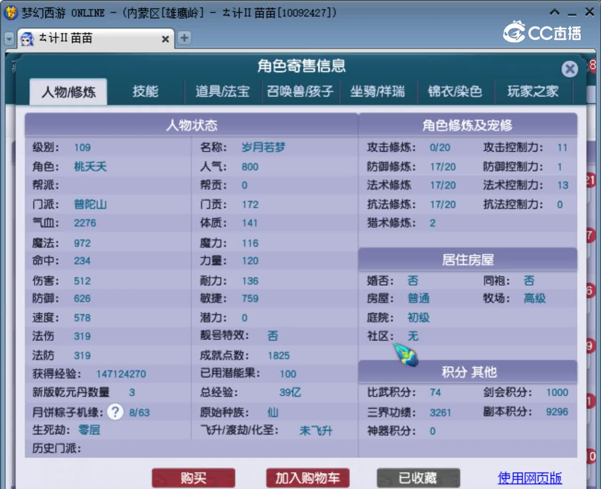Screen dimensions: 601x489
Task: Click the 积分 其他 section header
Action: 468,372
